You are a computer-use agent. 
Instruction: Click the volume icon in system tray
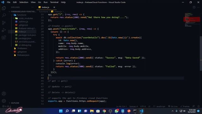point(184,111)
